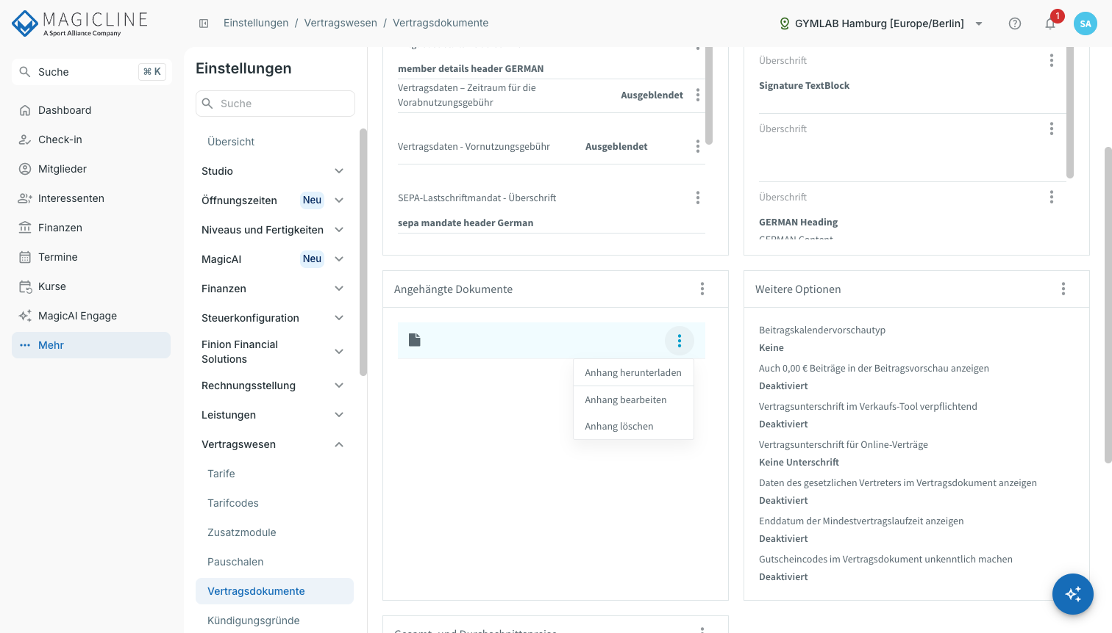Screen dimensions: 1112x633
Task: Click the Magicline logo
Action: (80, 23)
